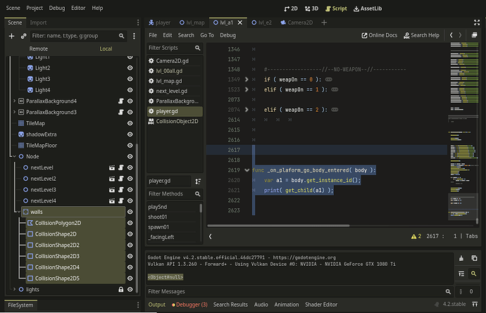The height and width of the screenshot is (313, 486).
Task: Hide CollisionShape2D5 node
Action: (130, 279)
